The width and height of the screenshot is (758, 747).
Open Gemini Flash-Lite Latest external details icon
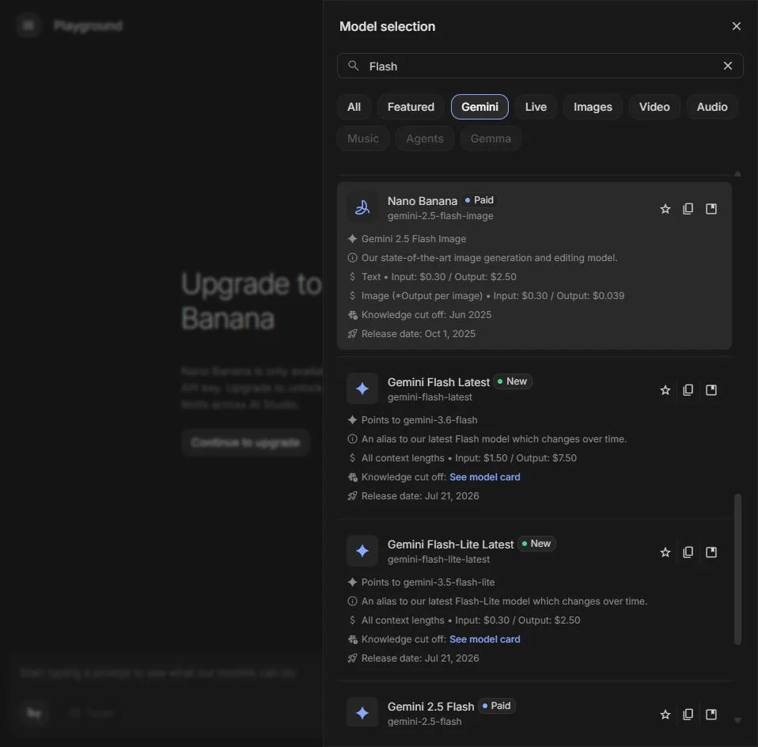pos(711,552)
